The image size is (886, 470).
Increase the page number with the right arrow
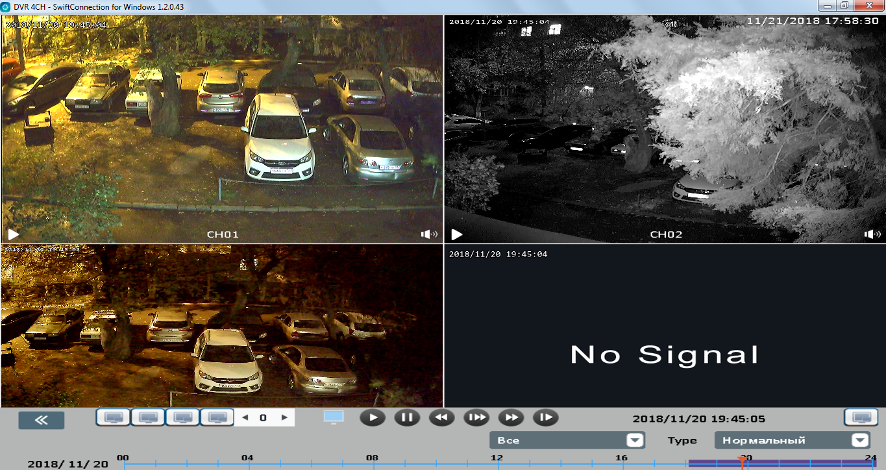(x=284, y=417)
